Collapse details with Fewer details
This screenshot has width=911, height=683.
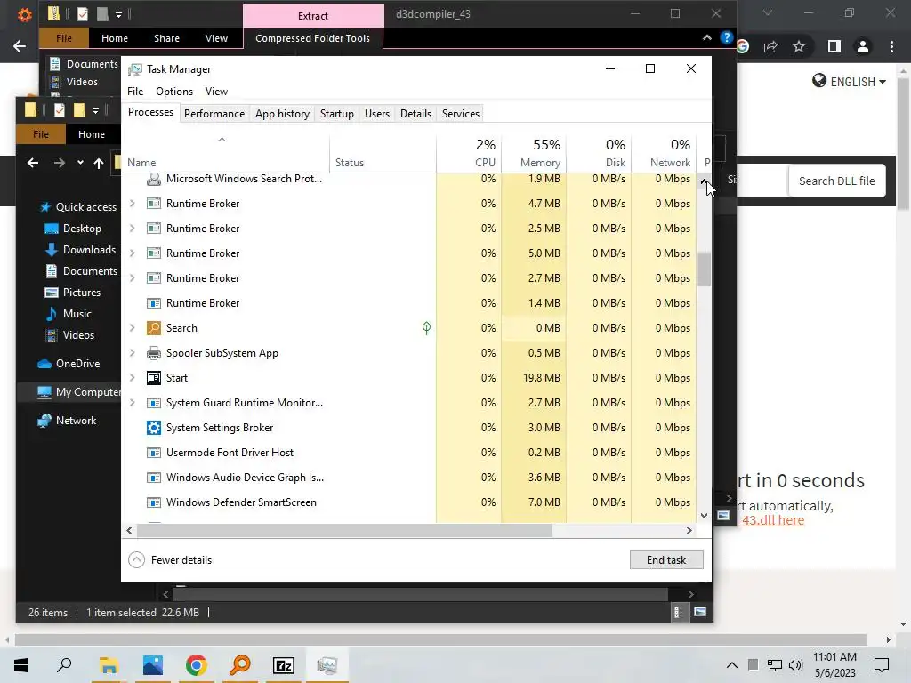170,560
